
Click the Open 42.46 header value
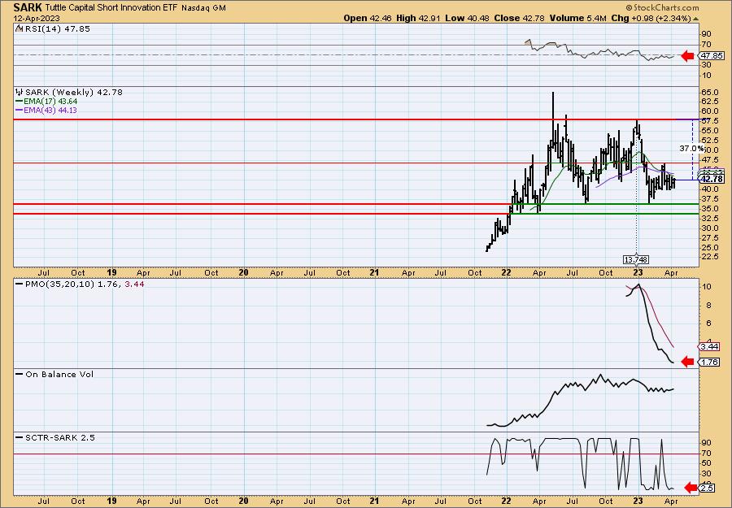tap(368, 18)
